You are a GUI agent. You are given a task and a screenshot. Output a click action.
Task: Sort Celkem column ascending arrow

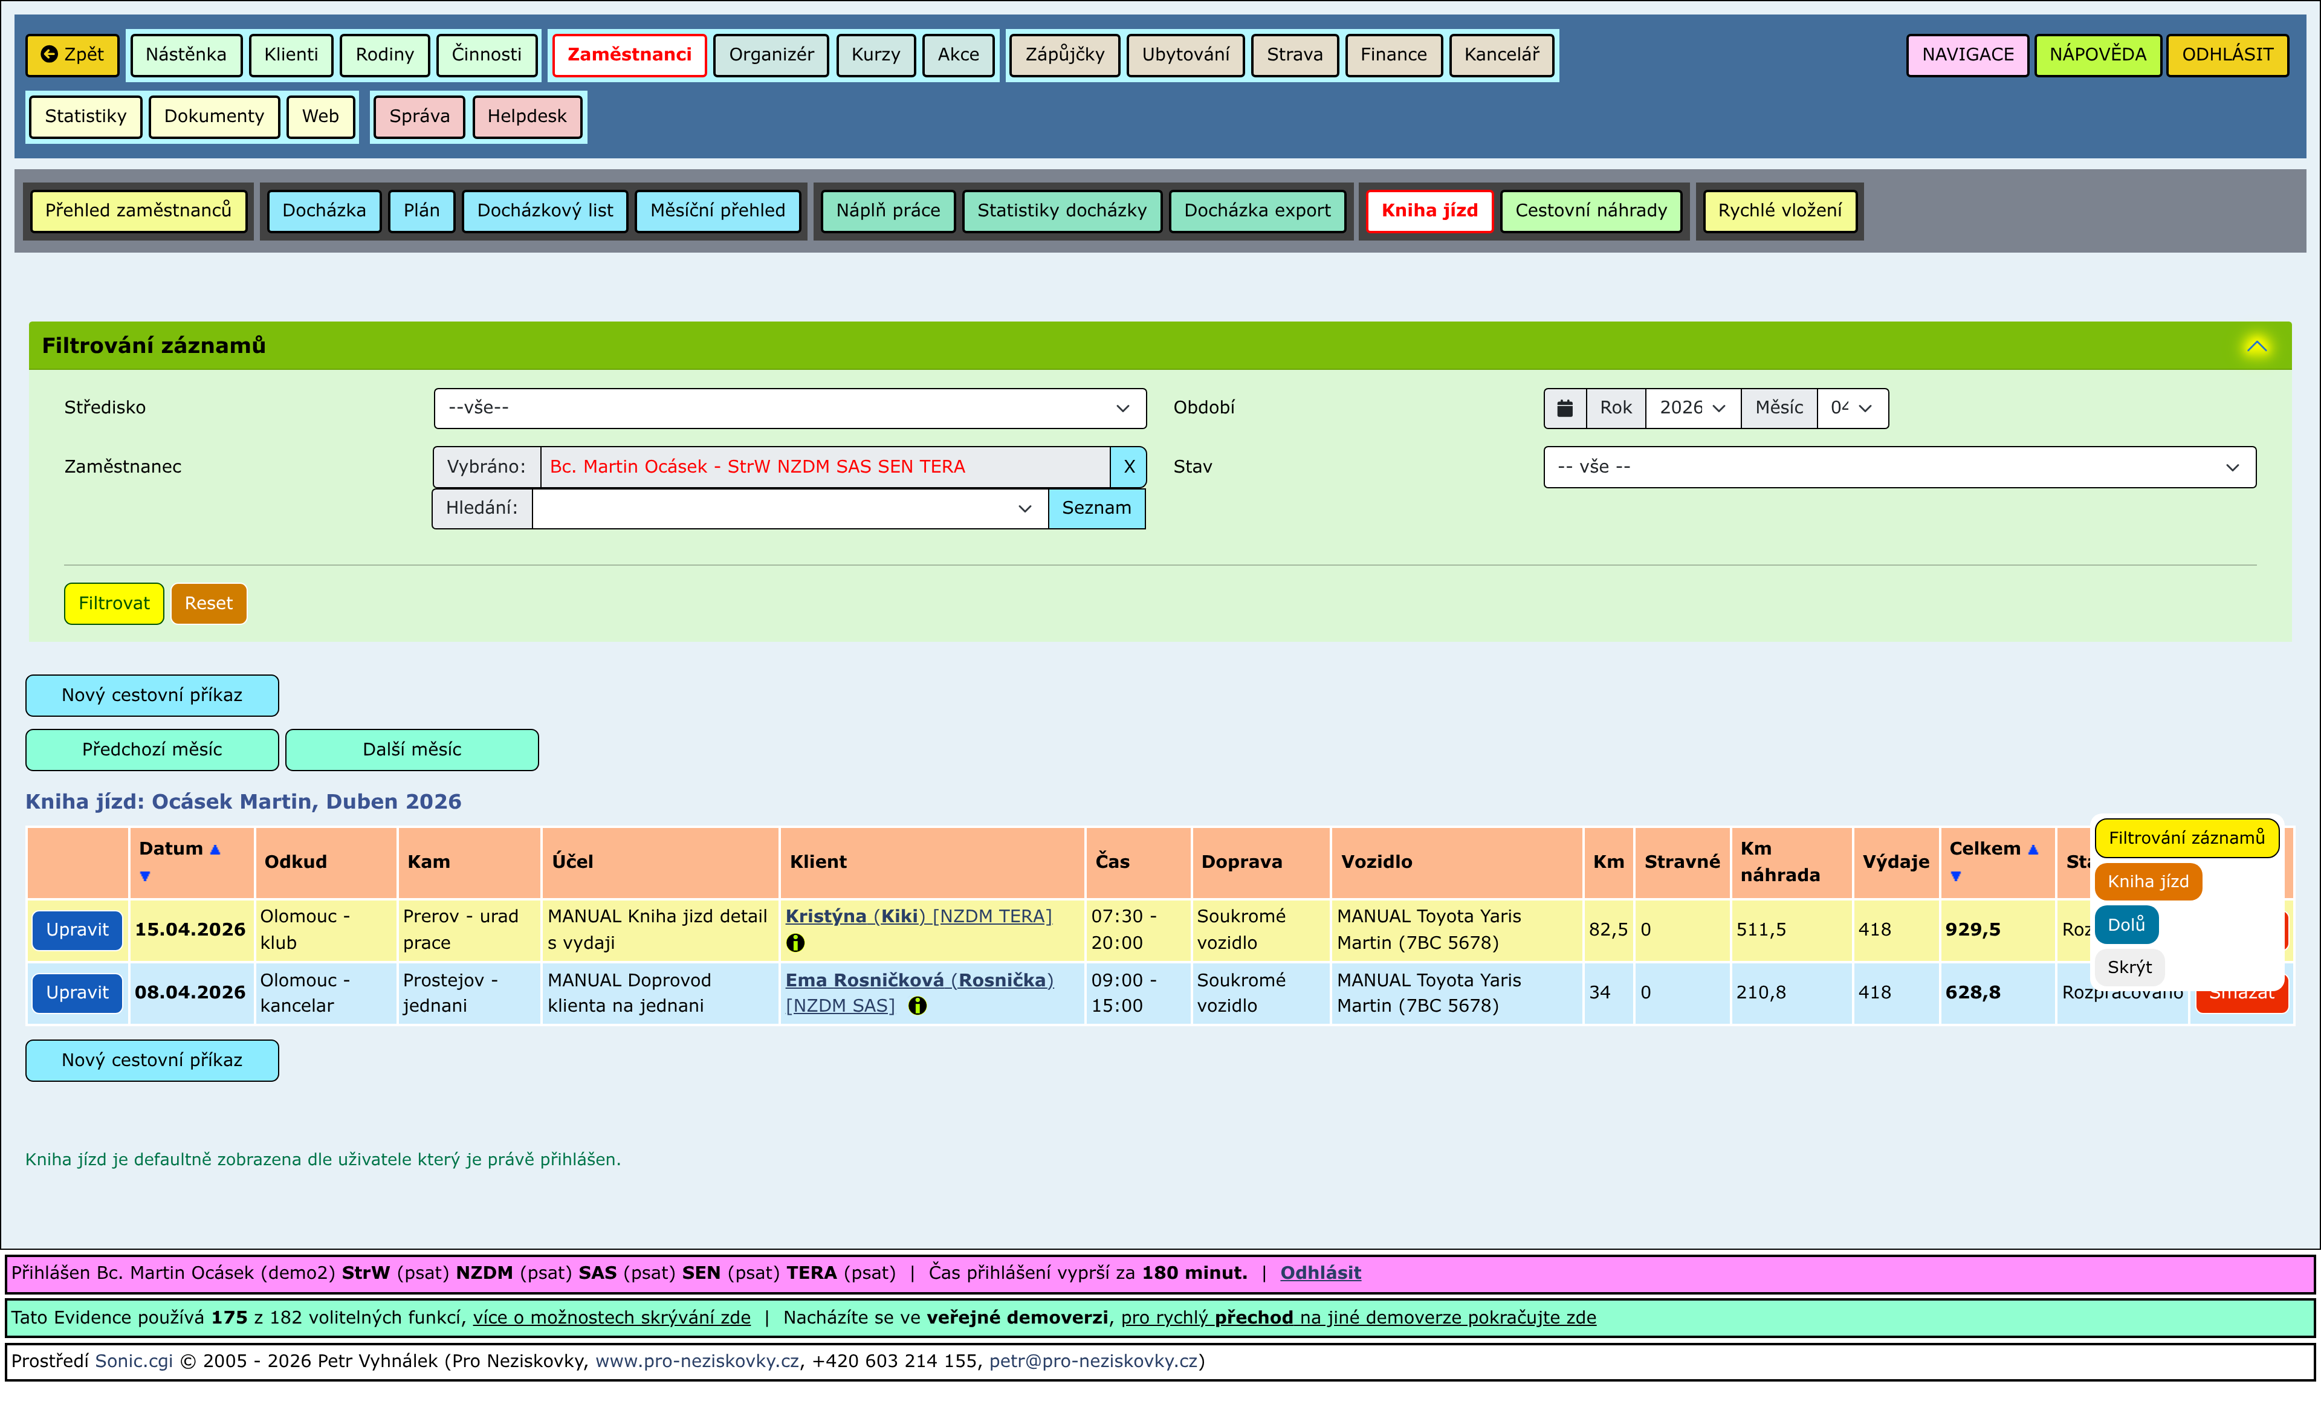click(2034, 850)
